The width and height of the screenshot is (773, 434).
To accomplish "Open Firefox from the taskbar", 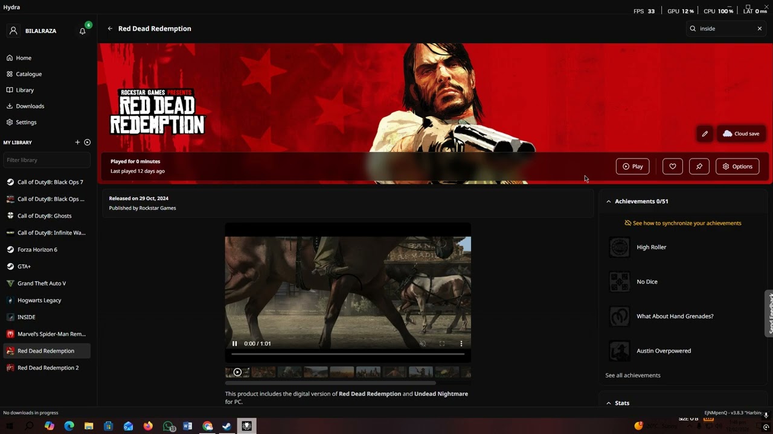I will tap(148, 426).
